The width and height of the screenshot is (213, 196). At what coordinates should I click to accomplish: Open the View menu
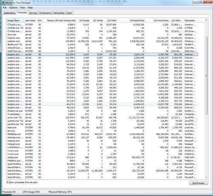(22, 8)
